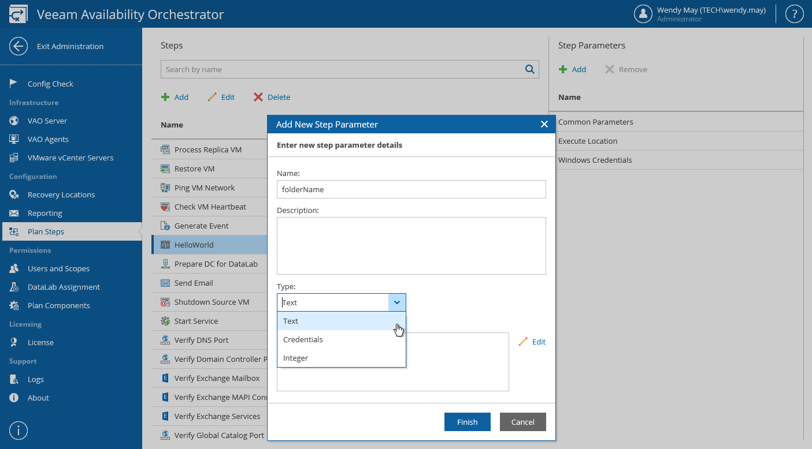The image size is (812, 449).
Task: Open the user profile avatar icon
Action: (643, 14)
